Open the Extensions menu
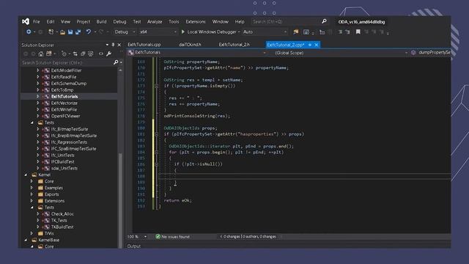Image resolution: width=469 pixels, height=264 pixels. [196, 21]
